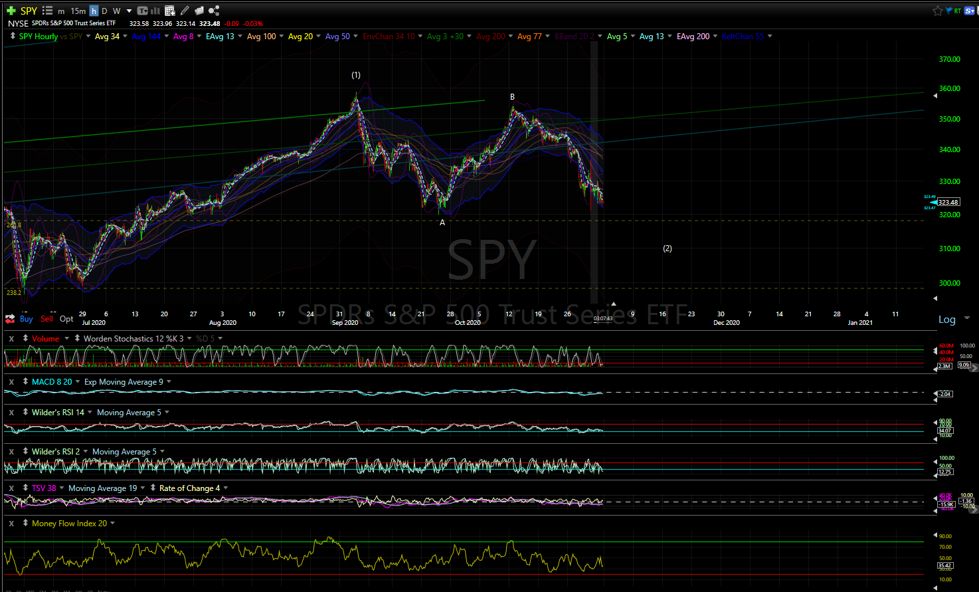Click the Buy button
Screen dimensions: 979x592
tap(26, 319)
